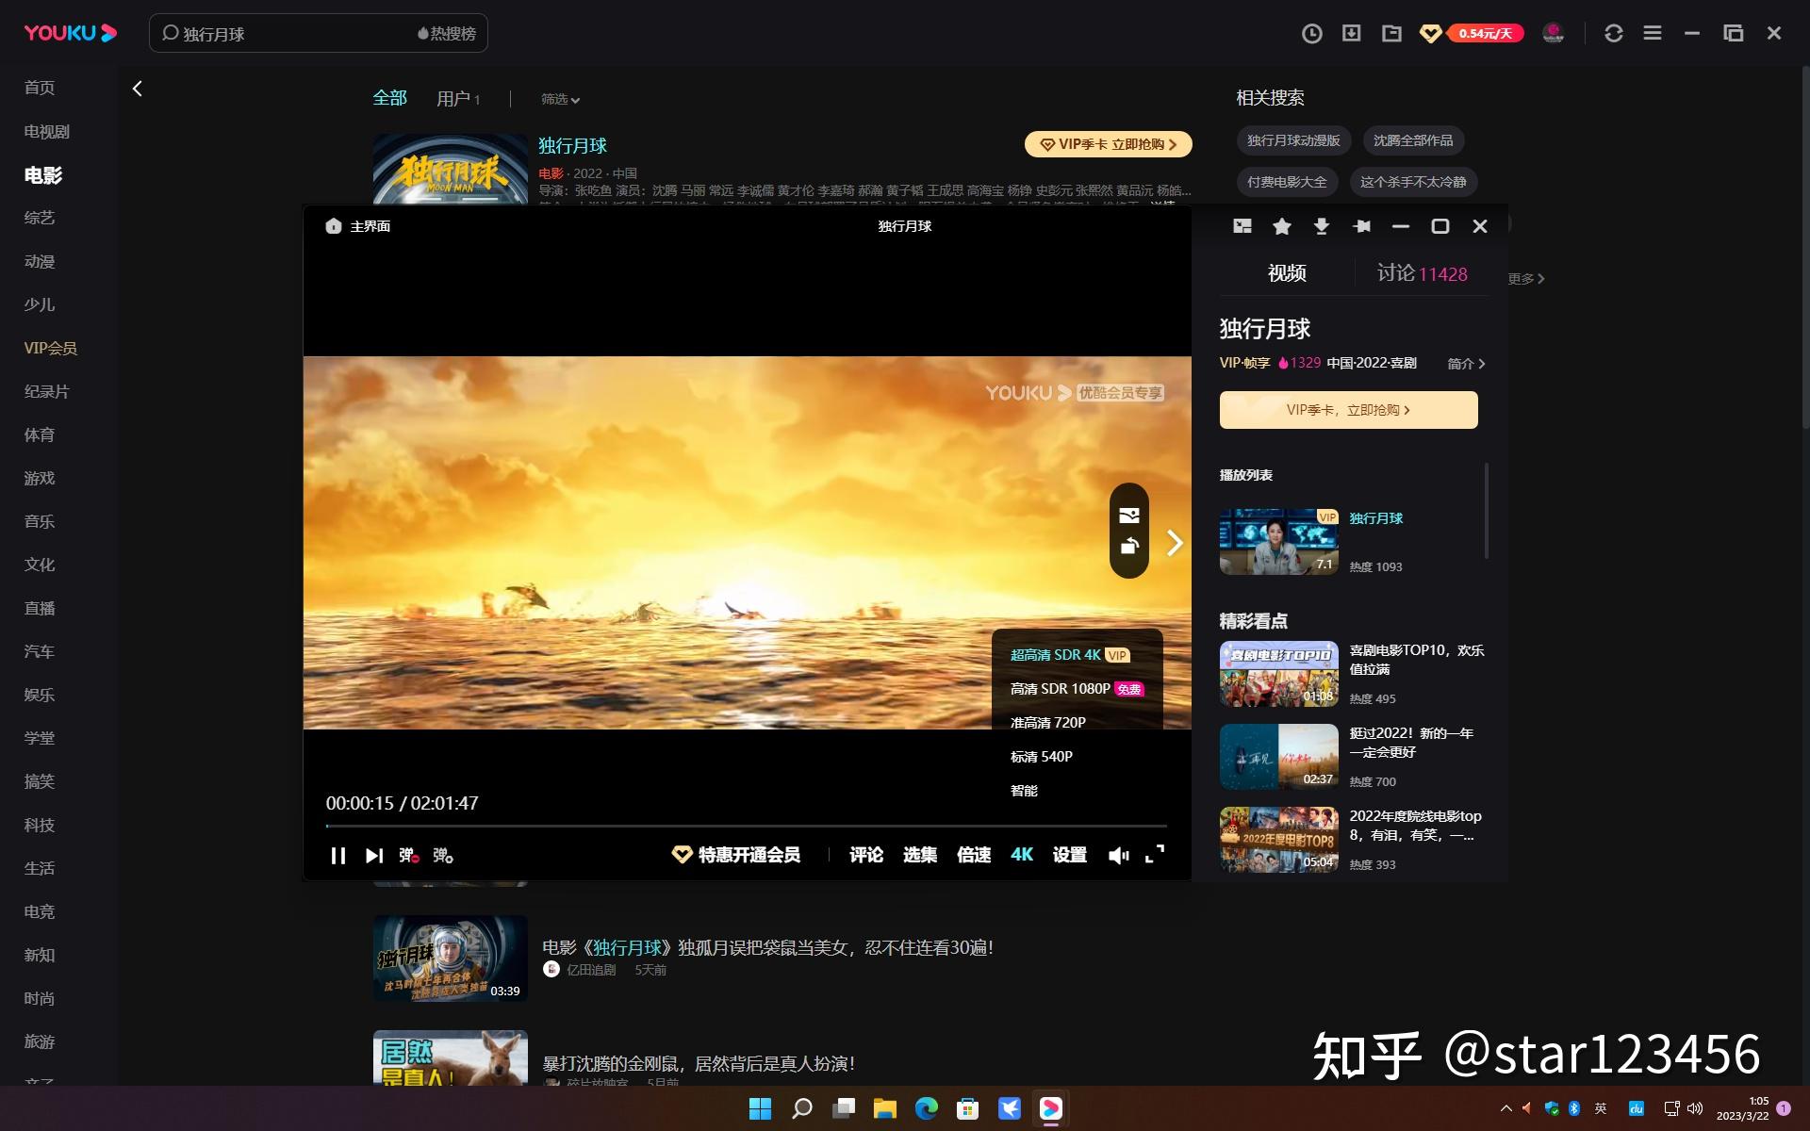Viewport: 1810px width, 1131px height.
Task: Select 用户 results tab
Action: [x=458, y=99]
